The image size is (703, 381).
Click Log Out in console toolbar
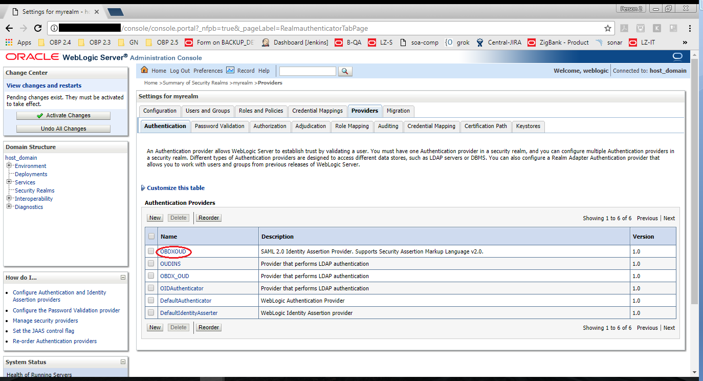(180, 71)
